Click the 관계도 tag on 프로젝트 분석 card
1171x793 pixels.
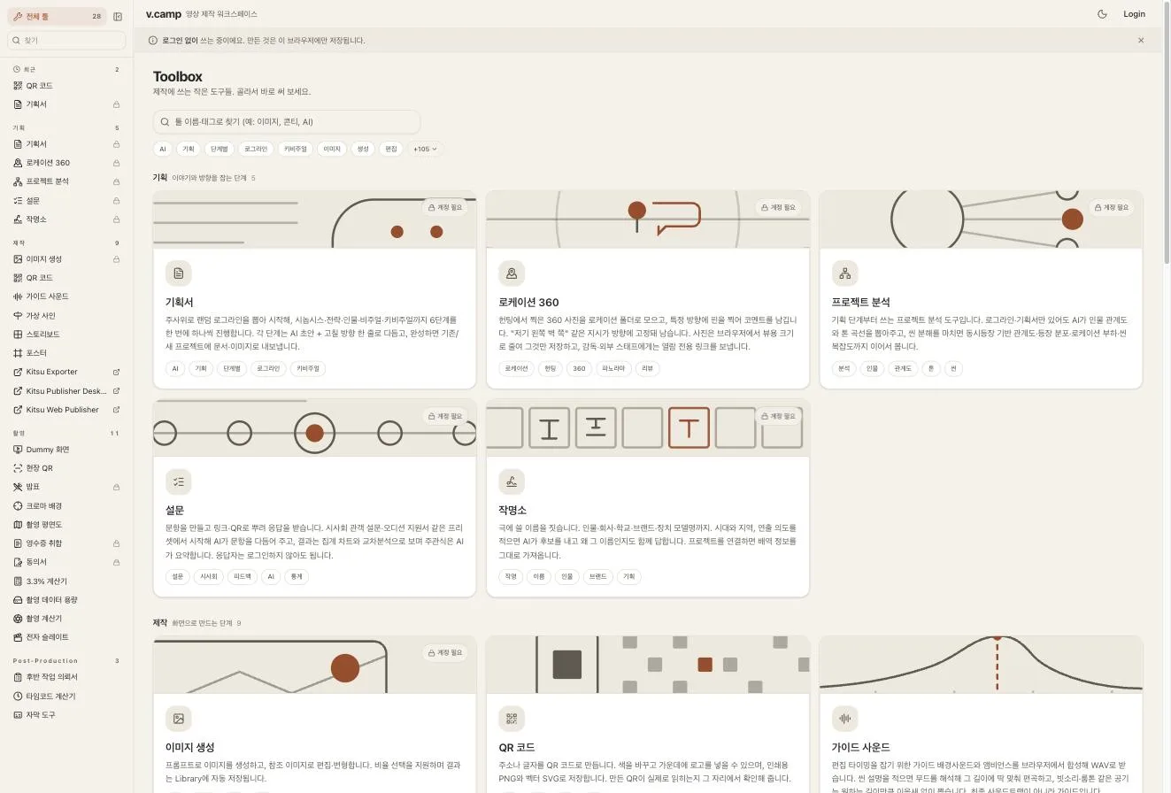[x=903, y=368]
